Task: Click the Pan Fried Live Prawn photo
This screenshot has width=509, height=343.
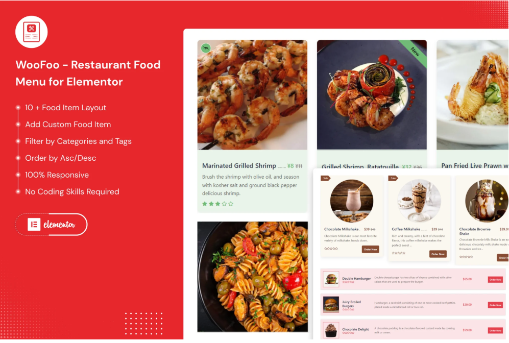Action: tap(473, 95)
